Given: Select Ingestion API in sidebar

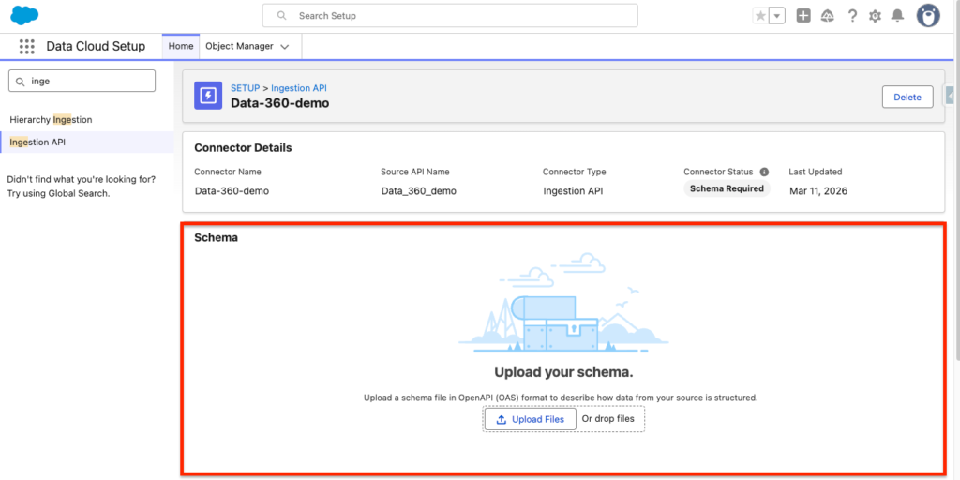Looking at the screenshot, I should [37, 142].
